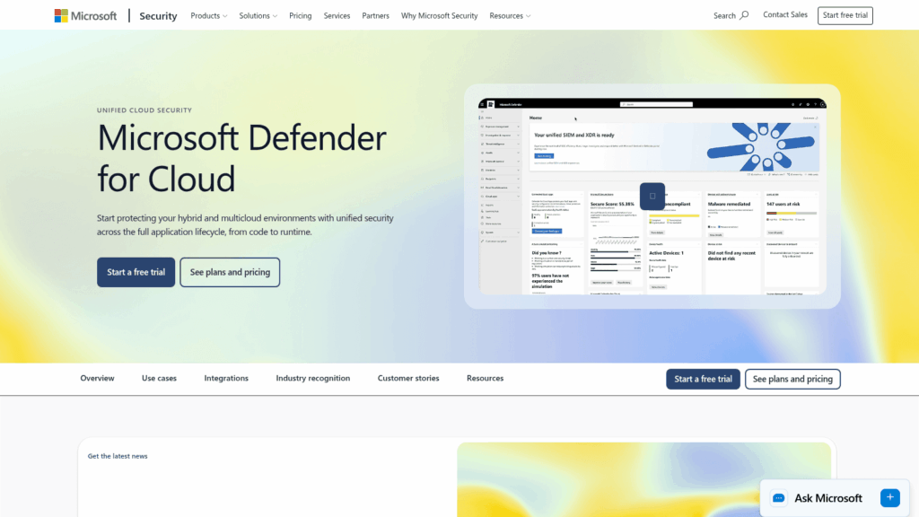Viewport: 919px width, 517px height.
Task: Expand Ask Microsoft with plus button
Action: click(889, 497)
